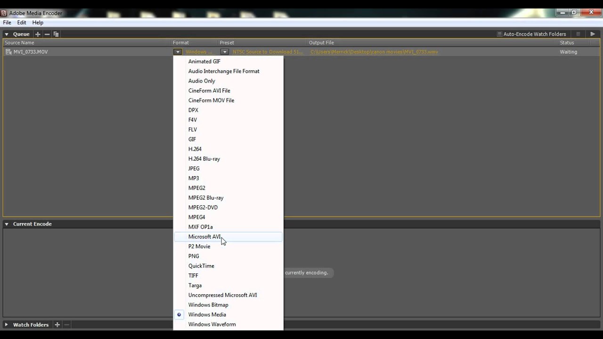Enable Auto-Encode Watch Folders checkbox
The height and width of the screenshot is (339, 603).
[x=500, y=34]
